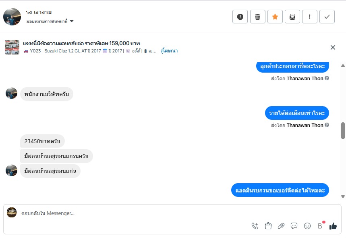Open the emoji picker
Viewport: 346px width, 238px height.
tap(307, 226)
